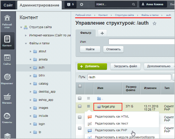Open the Рабочий стол sidebar icon
175x139 pixels.
[x=7, y=21]
